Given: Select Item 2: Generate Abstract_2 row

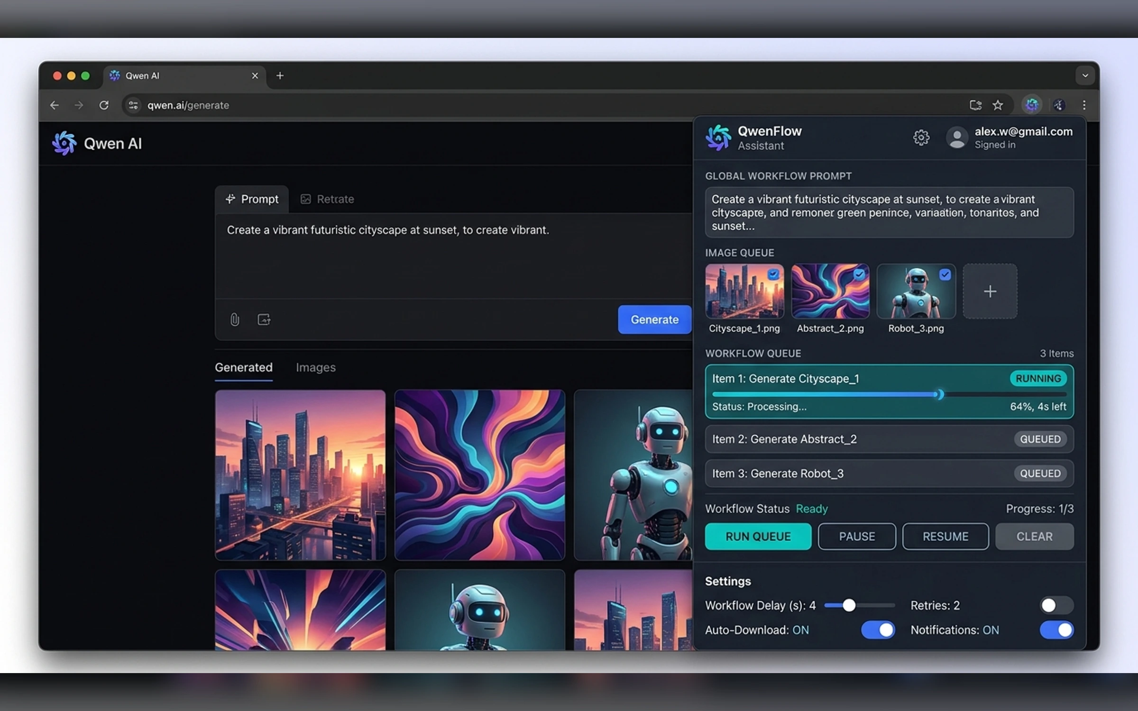Looking at the screenshot, I should pos(889,439).
